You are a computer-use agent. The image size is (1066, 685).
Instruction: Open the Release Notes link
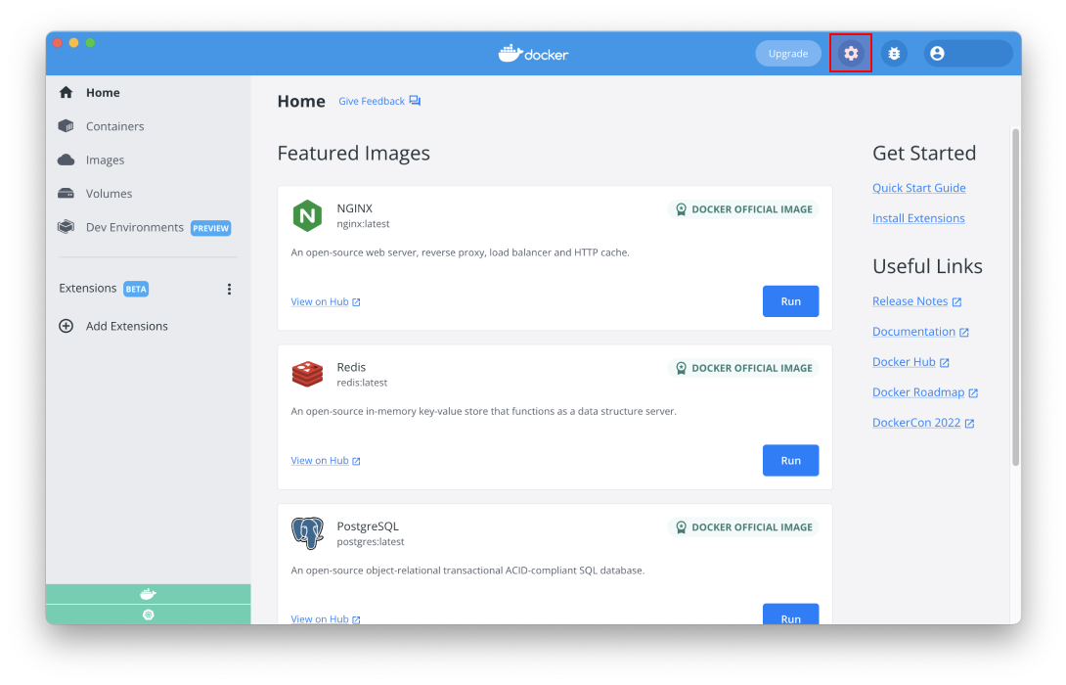(x=910, y=300)
